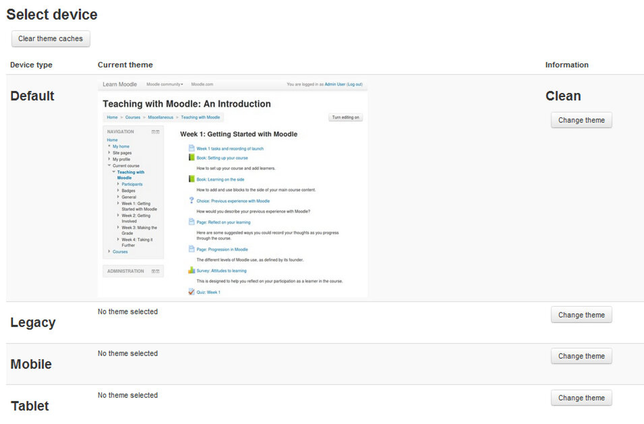Click the Miscellaneous breadcrumb link
This screenshot has height=424, width=644.
tap(160, 117)
